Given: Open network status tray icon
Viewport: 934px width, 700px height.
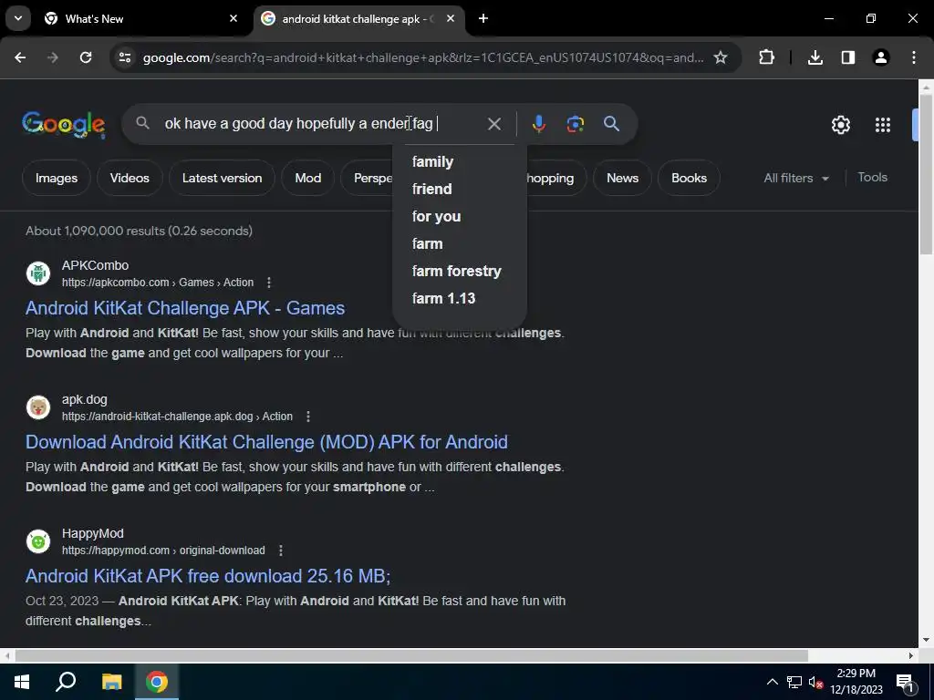Looking at the screenshot, I should (794, 682).
